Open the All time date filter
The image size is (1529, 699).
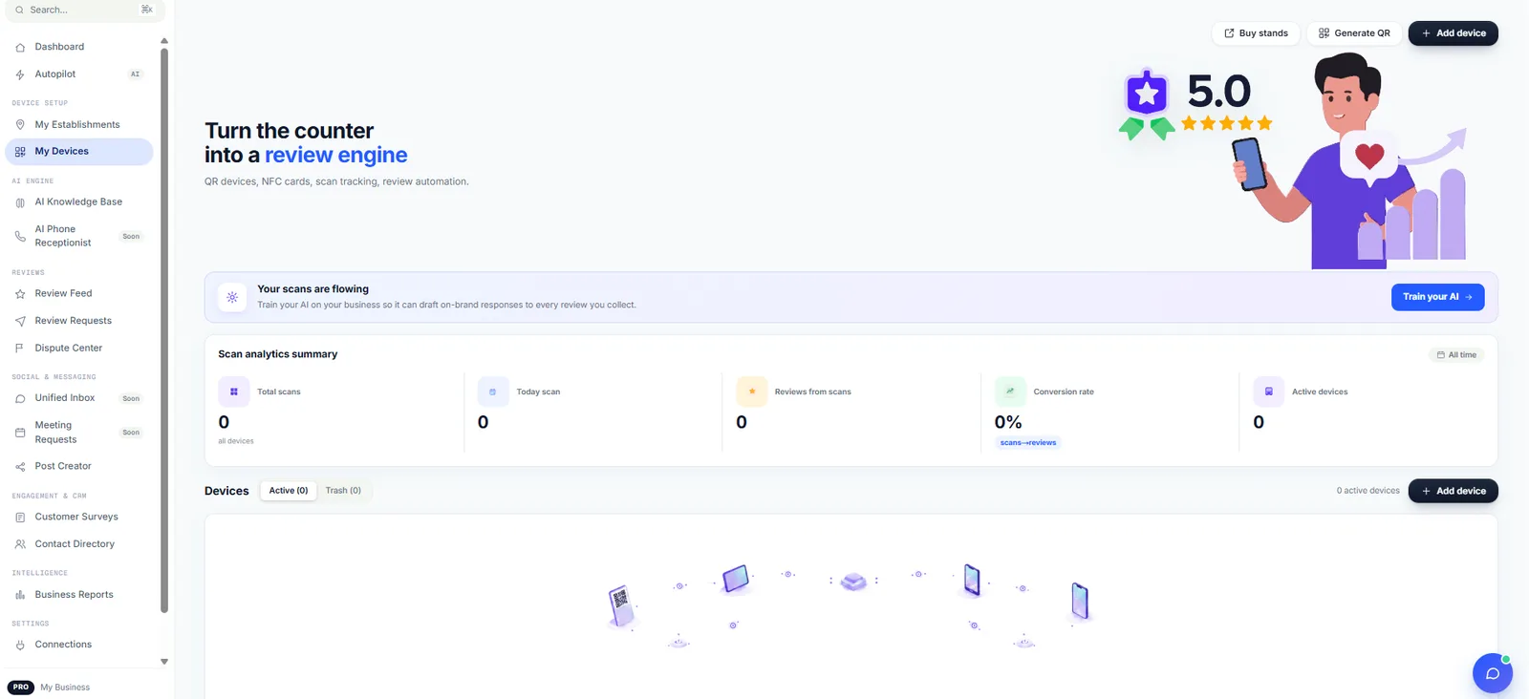point(1456,355)
